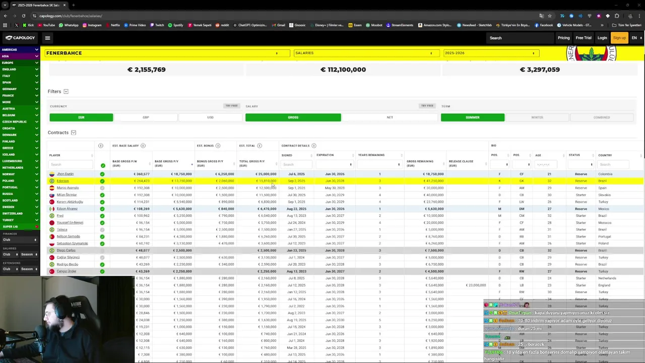Select GBP currency
This screenshot has width=645, height=363.
pos(146,117)
